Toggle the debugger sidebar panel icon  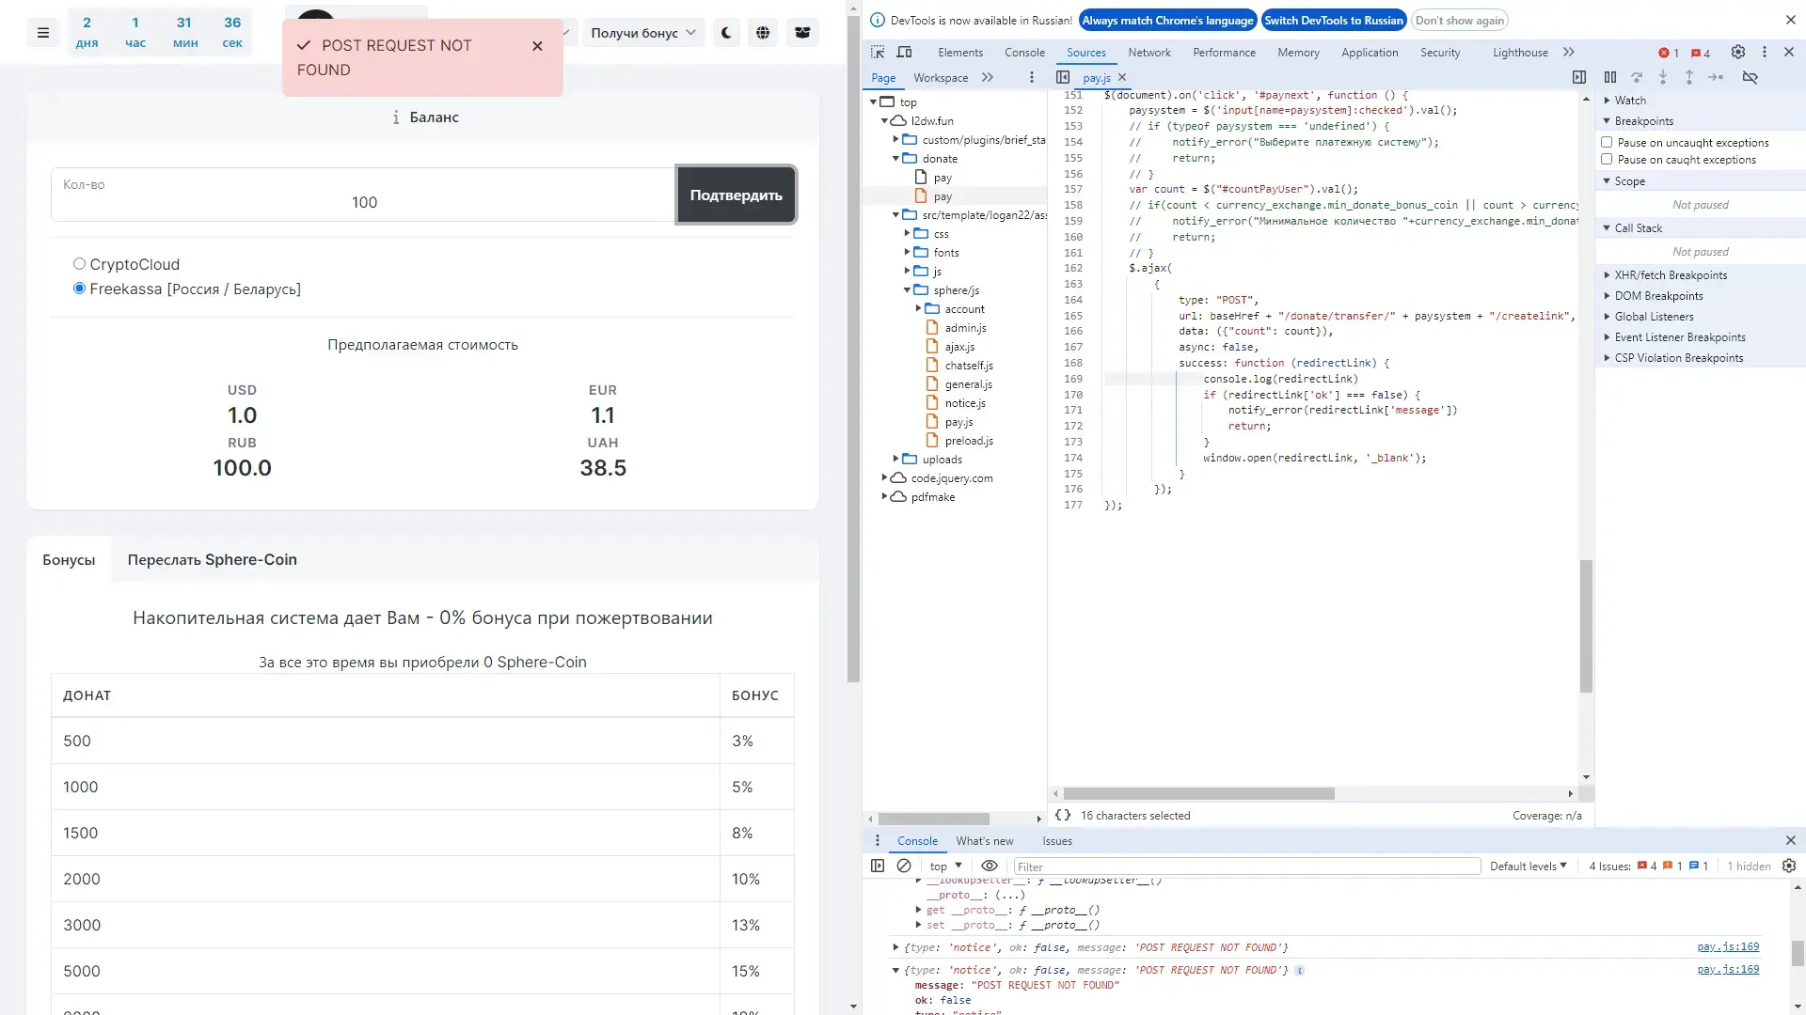click(1579, 78)
